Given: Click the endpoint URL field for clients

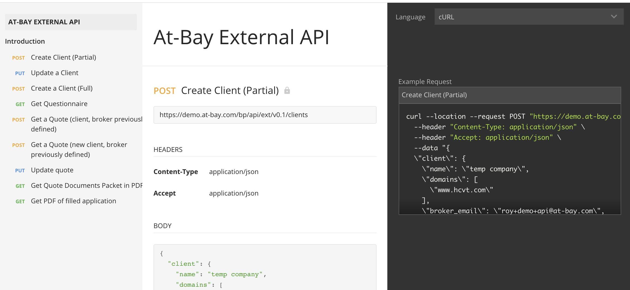Looking at the screenshot, I should [x=265, y=115].
